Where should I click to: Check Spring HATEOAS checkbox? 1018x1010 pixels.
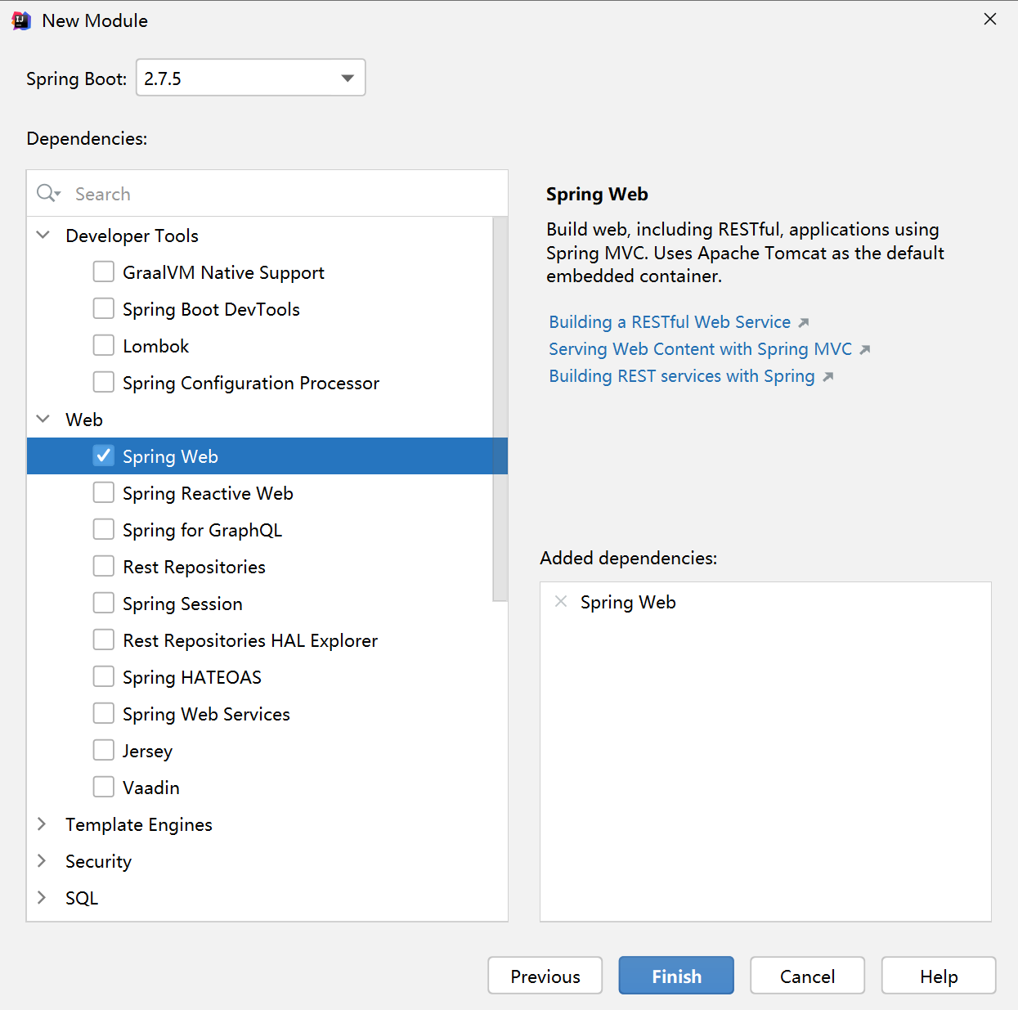[104, 676]
